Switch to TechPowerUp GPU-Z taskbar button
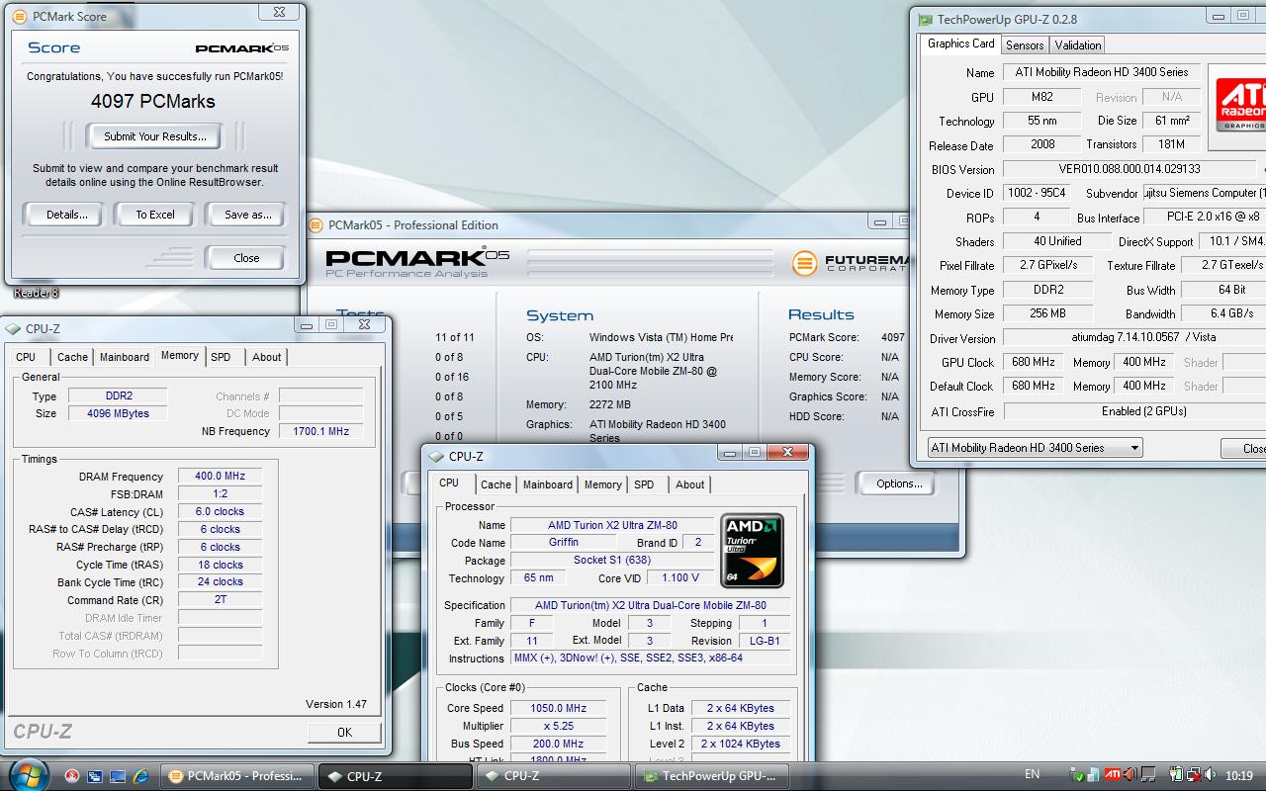1266x791 pixels. pyautogui.click(x=710, y=776)
